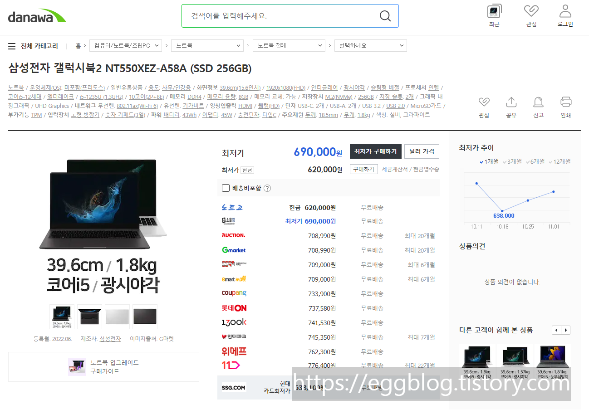
Task: Click the 1300k seller logo
Action: point(234,322)
